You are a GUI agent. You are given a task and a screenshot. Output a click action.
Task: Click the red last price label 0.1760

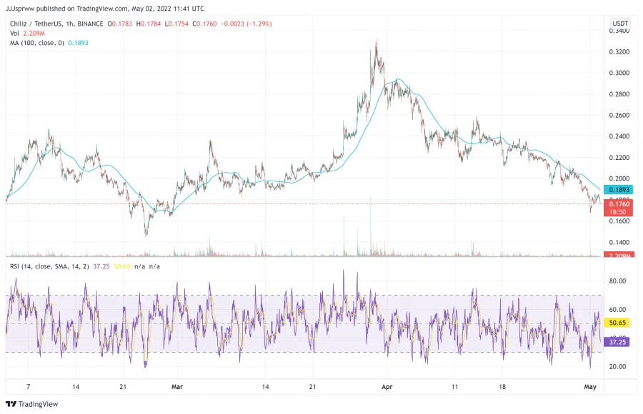tap(618, 203)
